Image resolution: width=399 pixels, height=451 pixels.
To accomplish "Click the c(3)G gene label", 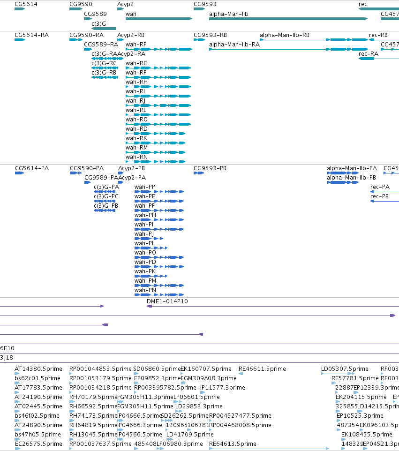I will (x=98, y=24).
